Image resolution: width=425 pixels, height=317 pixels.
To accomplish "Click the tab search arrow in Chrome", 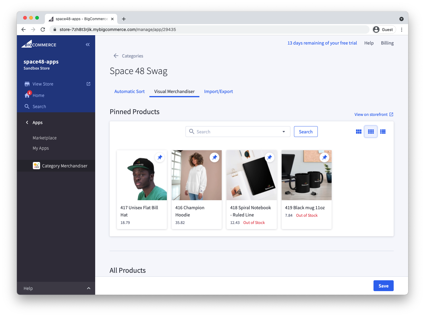I will pyautogui.click(x=402, y=19).
